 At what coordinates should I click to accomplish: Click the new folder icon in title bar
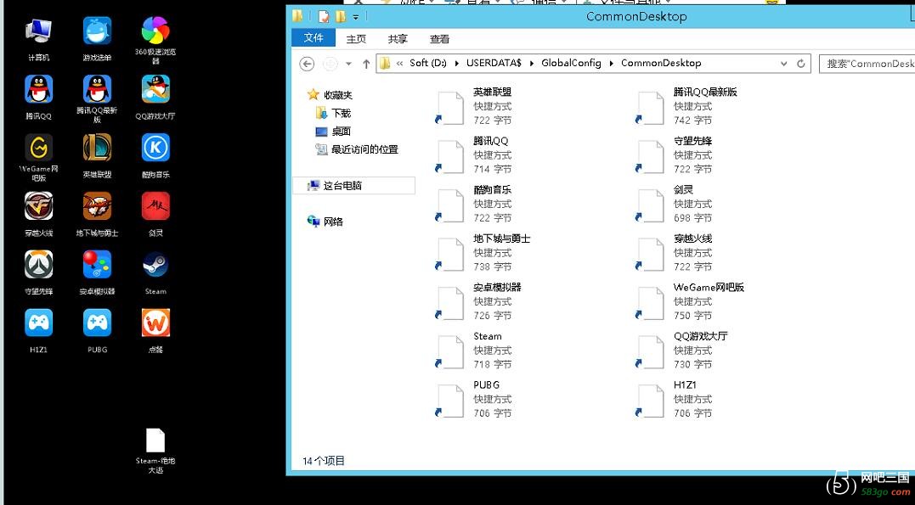341,16
